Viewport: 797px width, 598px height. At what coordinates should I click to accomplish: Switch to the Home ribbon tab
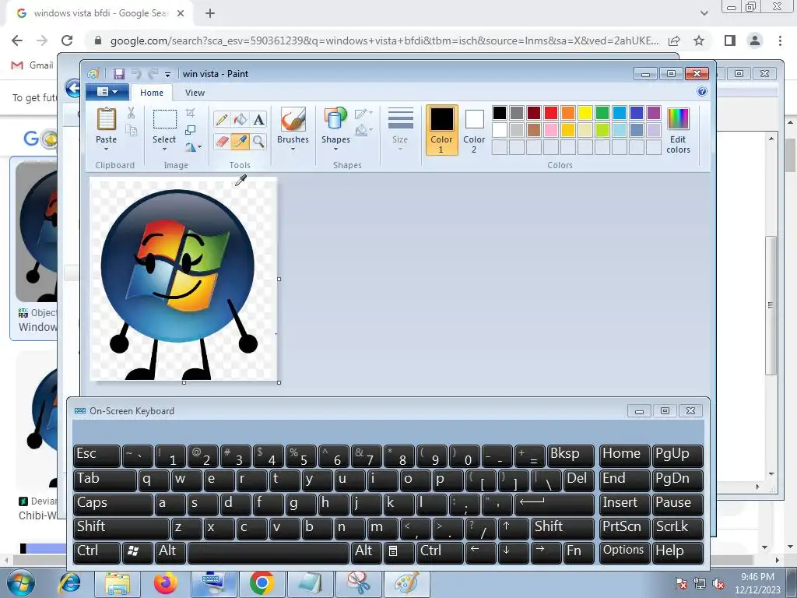coord(152,93)
